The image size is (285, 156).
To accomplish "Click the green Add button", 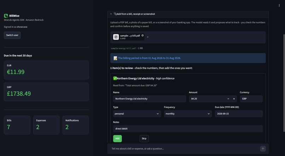I will coord(117,139).
